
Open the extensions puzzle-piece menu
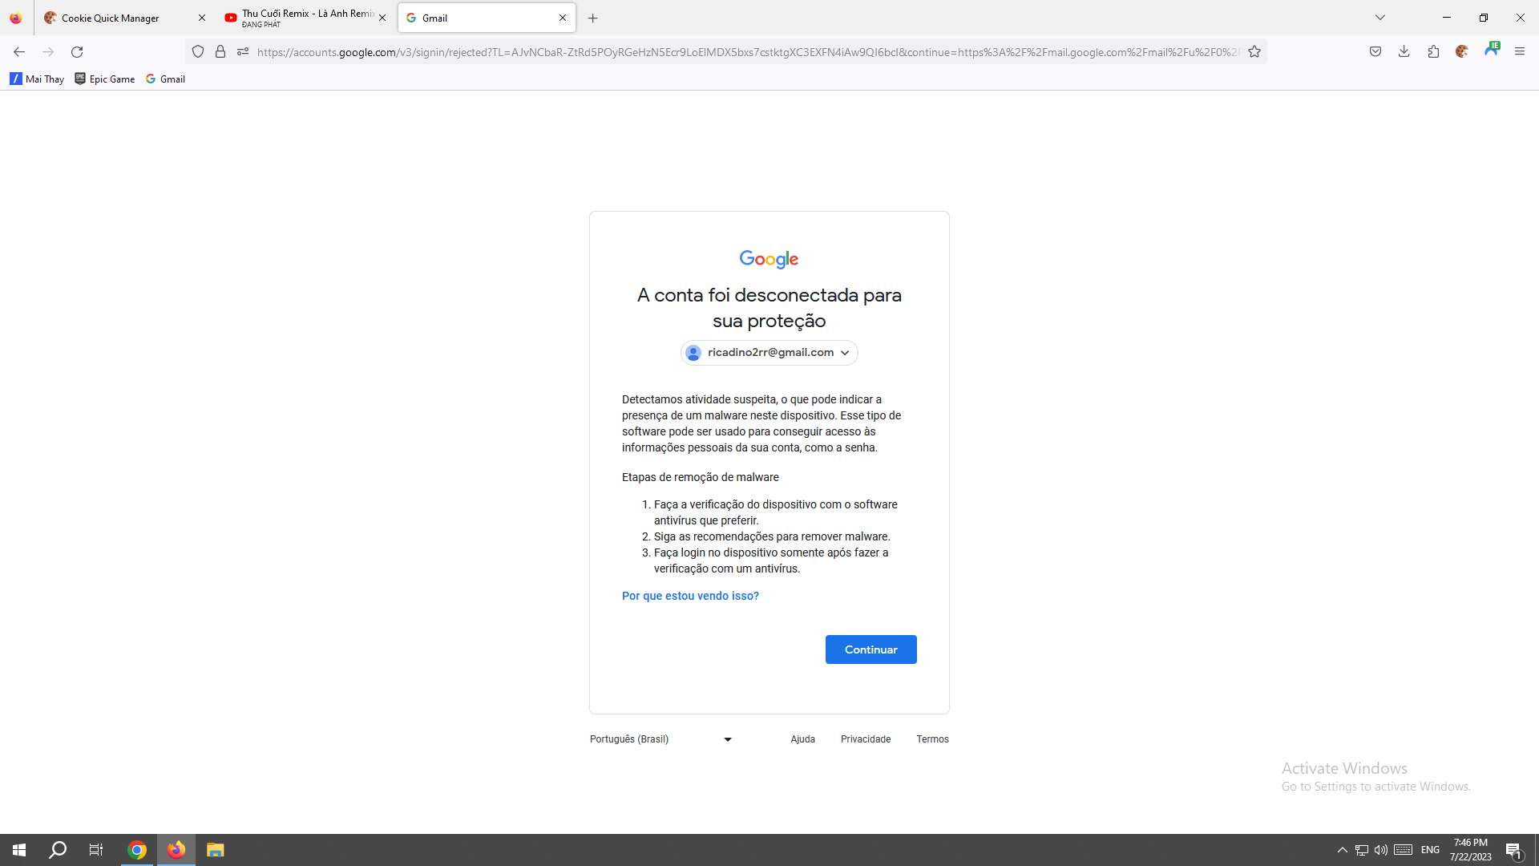[1433, 52]
